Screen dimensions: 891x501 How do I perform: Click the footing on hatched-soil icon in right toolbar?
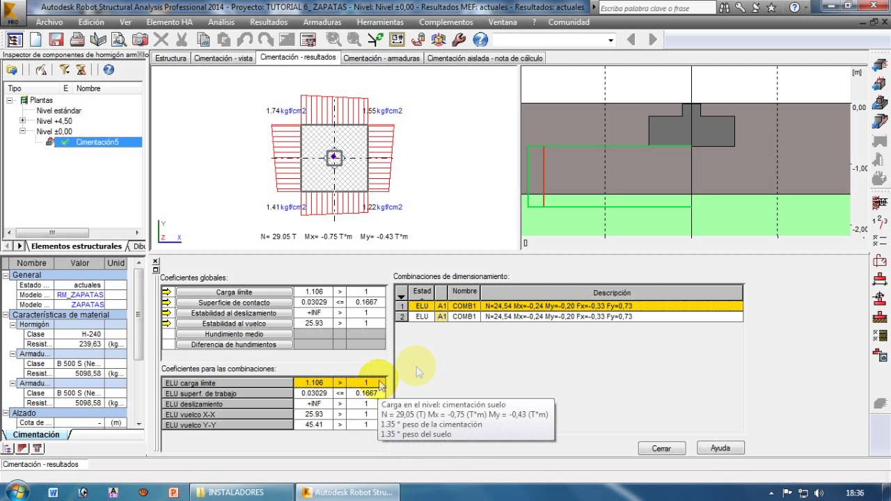click(880, 317)
